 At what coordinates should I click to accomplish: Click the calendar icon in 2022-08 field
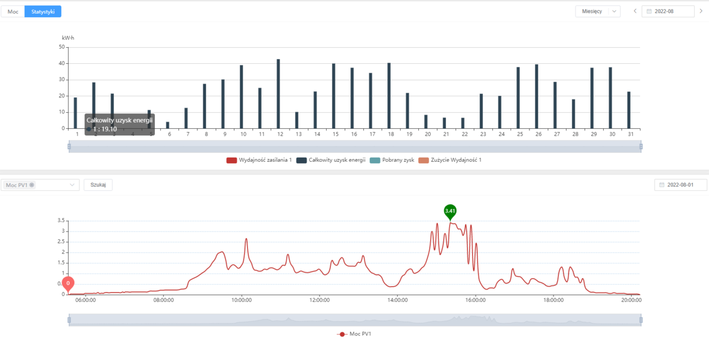click(649, 11)
